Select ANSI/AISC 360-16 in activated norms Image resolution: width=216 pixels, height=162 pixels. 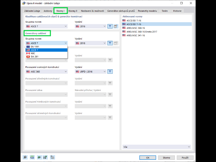157,28
